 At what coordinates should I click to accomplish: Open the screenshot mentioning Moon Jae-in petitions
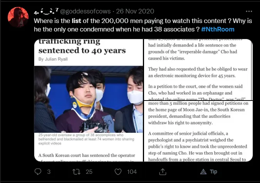point(198,131)
